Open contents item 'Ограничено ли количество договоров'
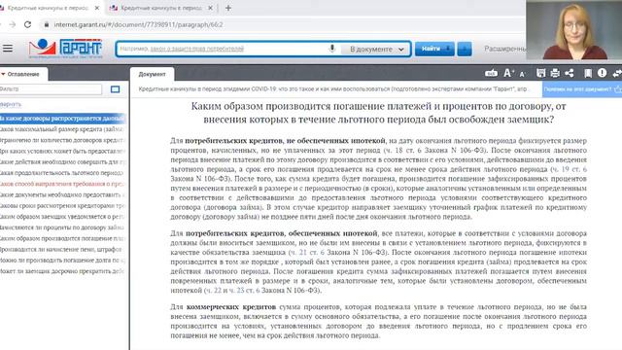This screenshot has height=350, width=622. coord(62,140)
